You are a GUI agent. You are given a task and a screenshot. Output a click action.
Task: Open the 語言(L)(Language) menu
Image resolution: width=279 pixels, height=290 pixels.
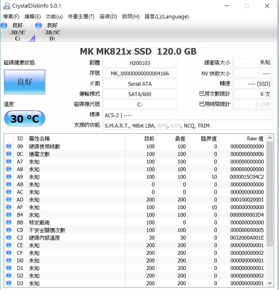pyautogui.click(x=167, y=17)
